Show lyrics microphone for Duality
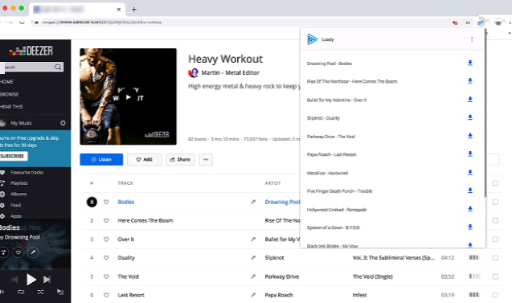Viewport: 512px width, 303px height. point(253,258)
